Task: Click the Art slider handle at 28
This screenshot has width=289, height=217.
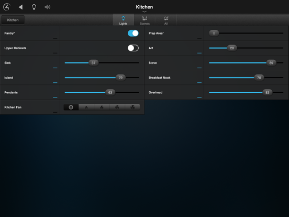Action: click(x=232, y=48)
